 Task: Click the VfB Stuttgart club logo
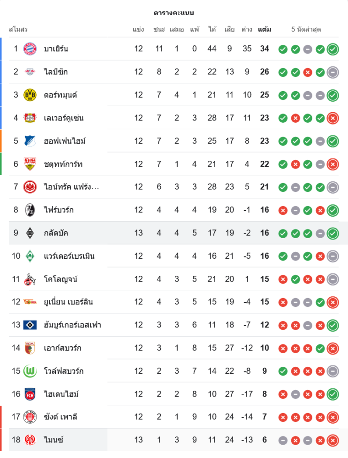(30, 164)
